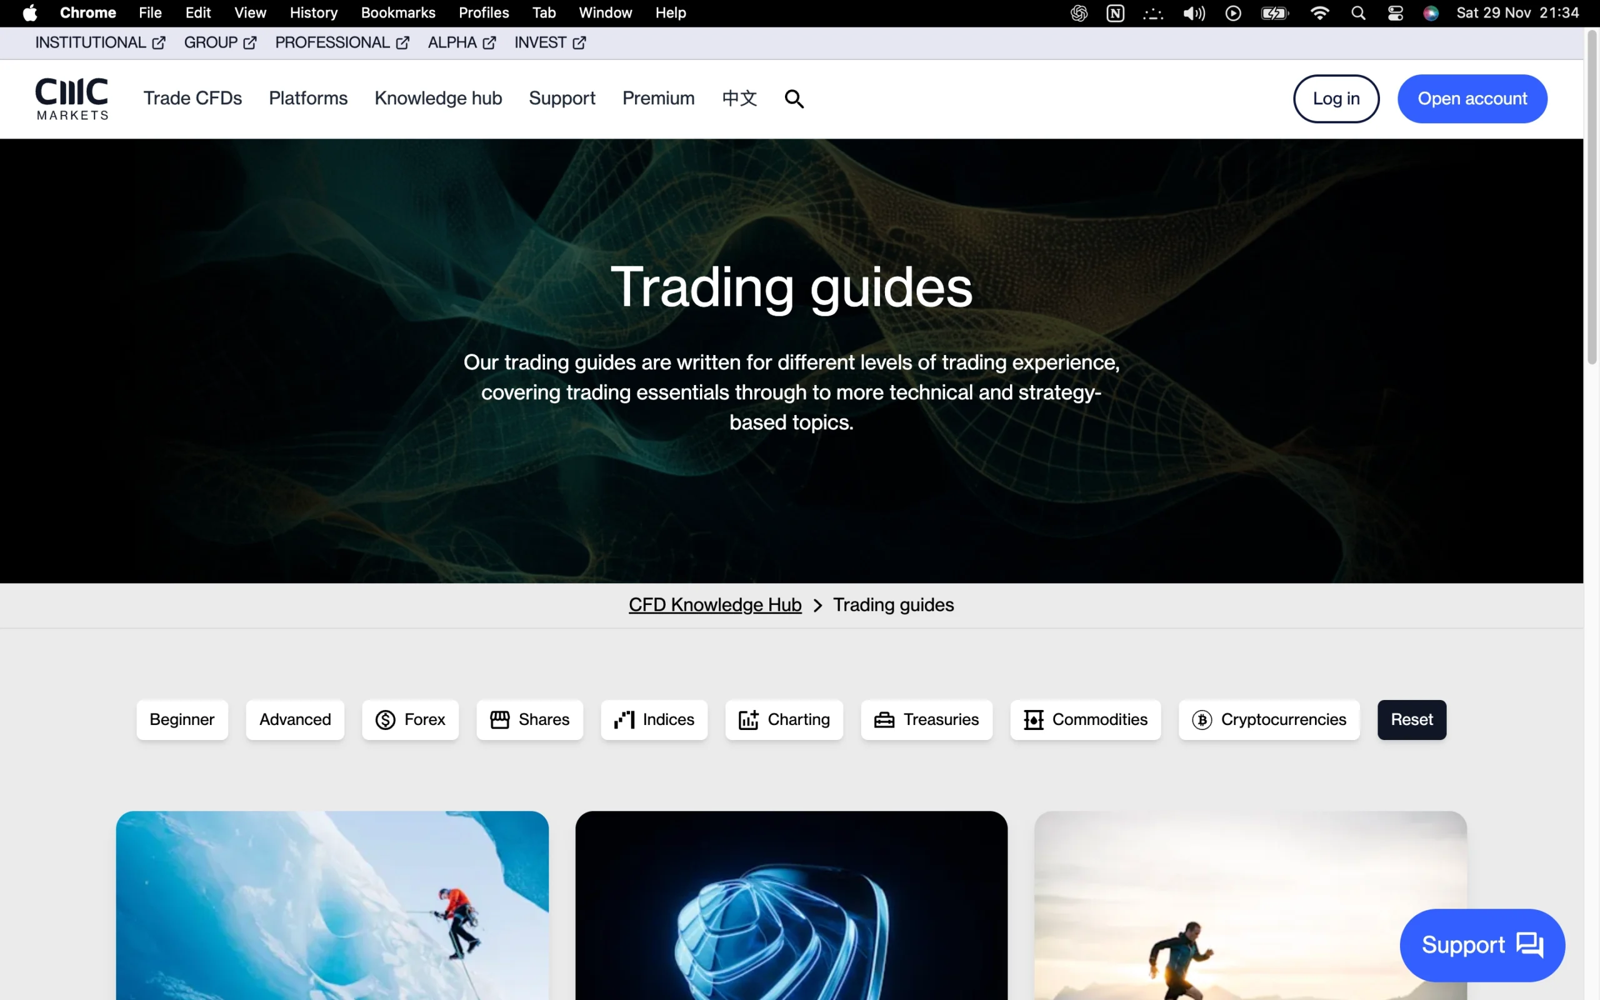Viewport: 1600px width, 1000px height.
Task: Click the CMC Markets logo
Action: click(71, 98)
